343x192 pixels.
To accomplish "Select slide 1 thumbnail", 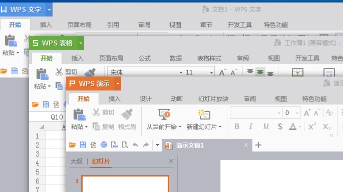I will (125, 183).
